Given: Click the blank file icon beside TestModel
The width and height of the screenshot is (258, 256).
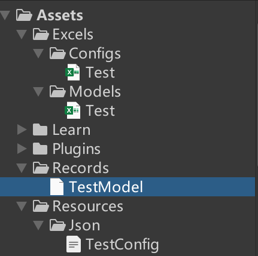Looking at the screenshot, I should pos(57,187).
